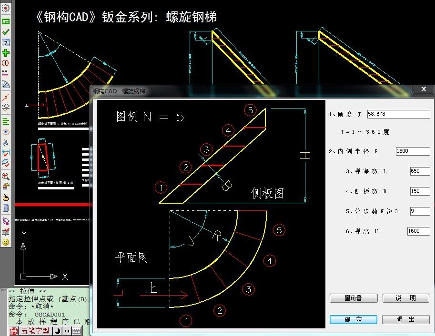Click the J=1～360度 hint text

[364, 132]
